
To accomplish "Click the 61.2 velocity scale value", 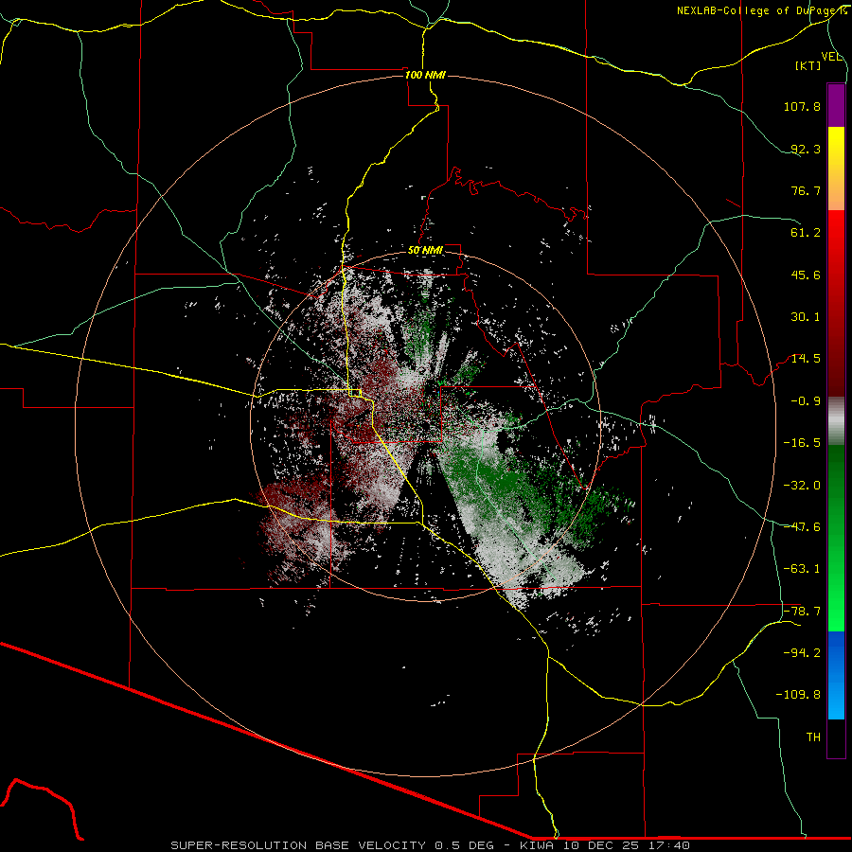I will click(806, 233).
